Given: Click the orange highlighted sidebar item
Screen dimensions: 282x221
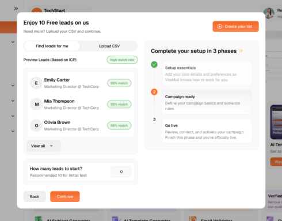Looking at the screenshot, I should pos(9,28).
